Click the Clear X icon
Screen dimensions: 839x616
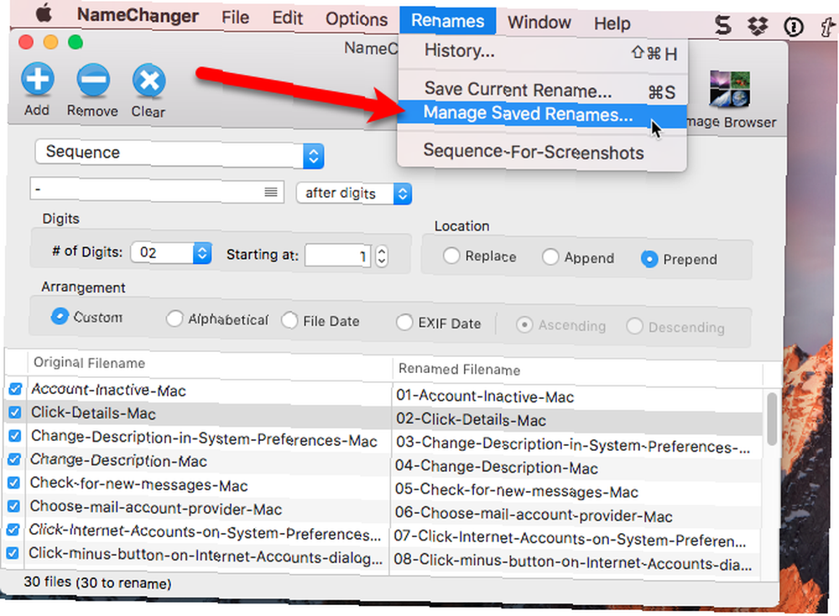(x=149, y=81)
